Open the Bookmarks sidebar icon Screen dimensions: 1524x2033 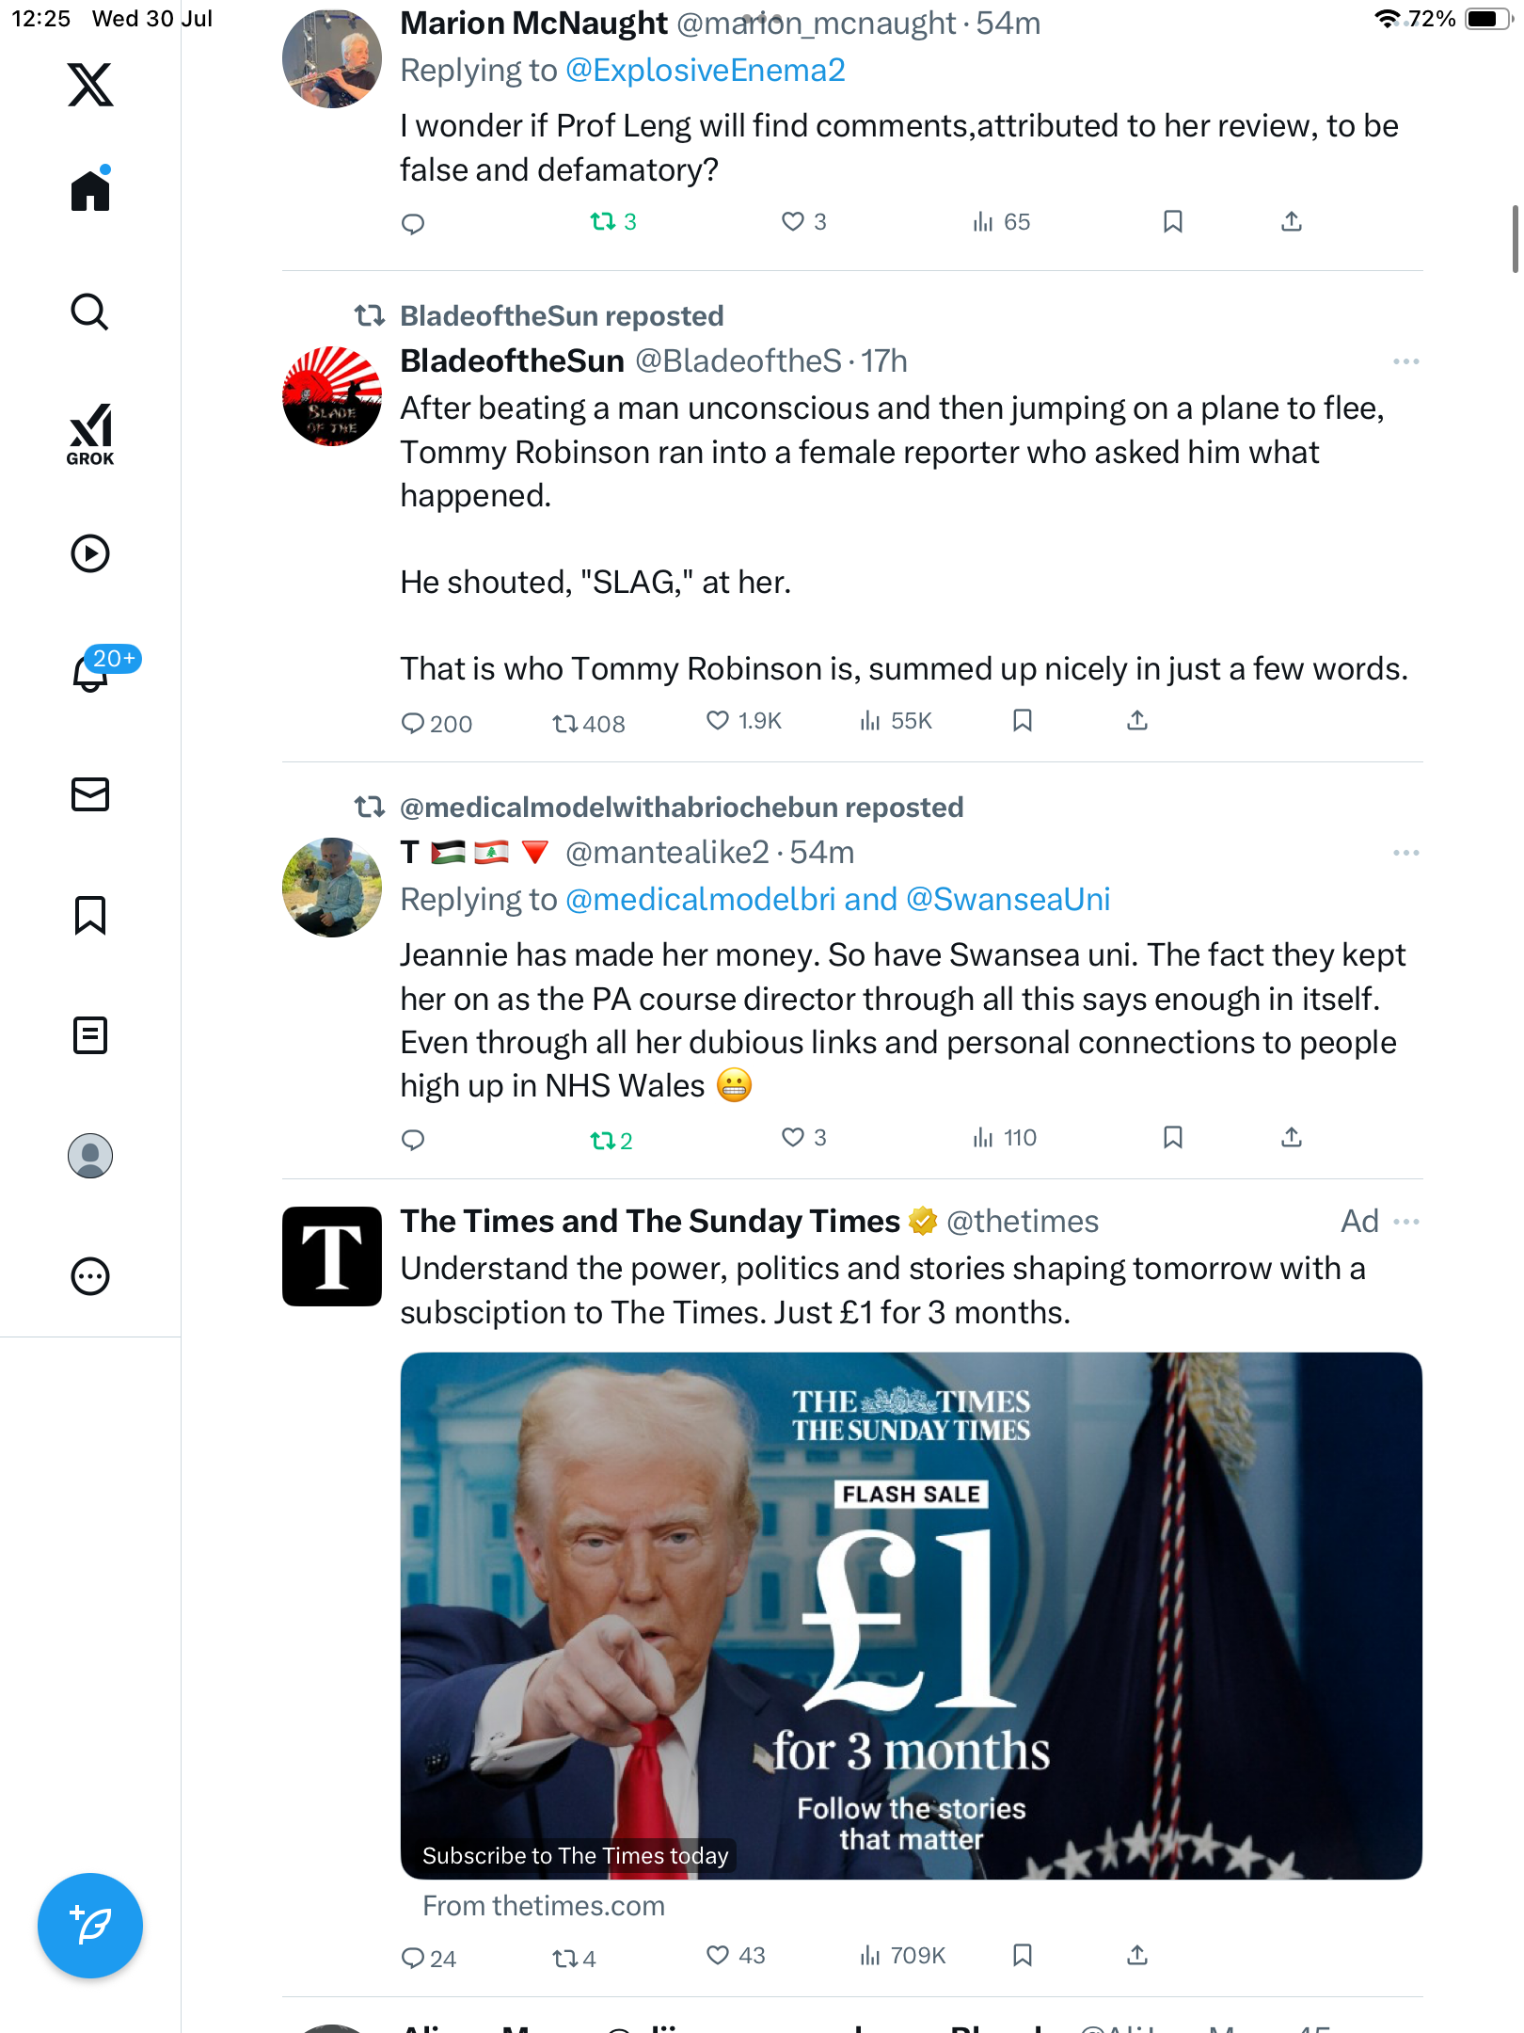coord(90,915)
